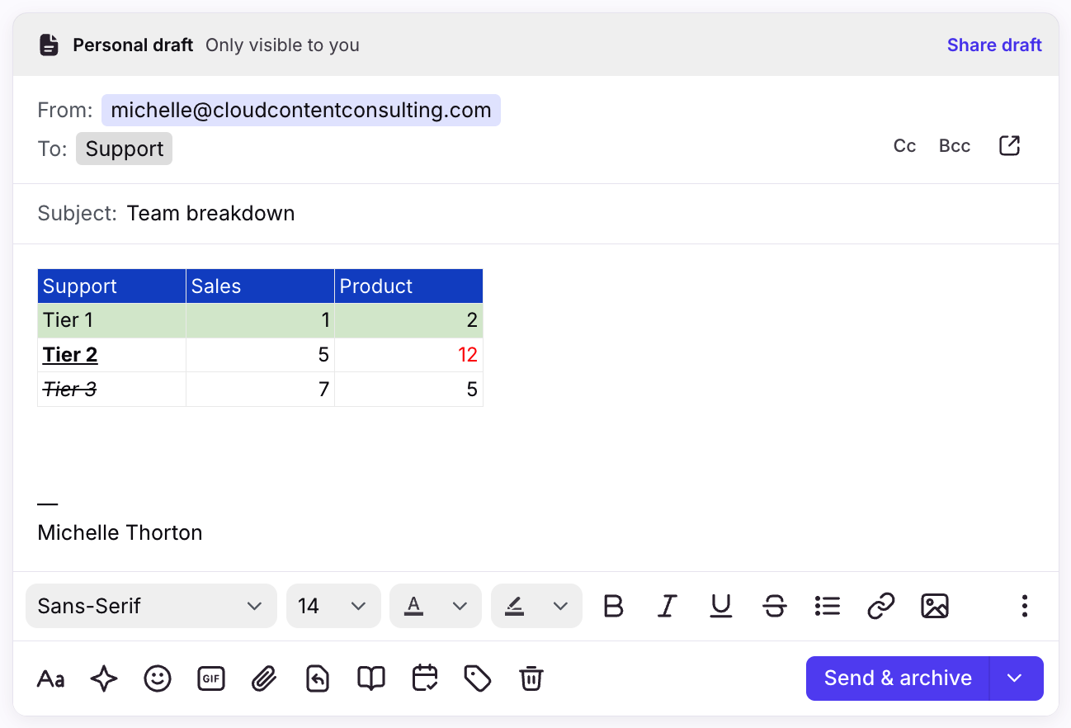Open the emoji picker

157,678
